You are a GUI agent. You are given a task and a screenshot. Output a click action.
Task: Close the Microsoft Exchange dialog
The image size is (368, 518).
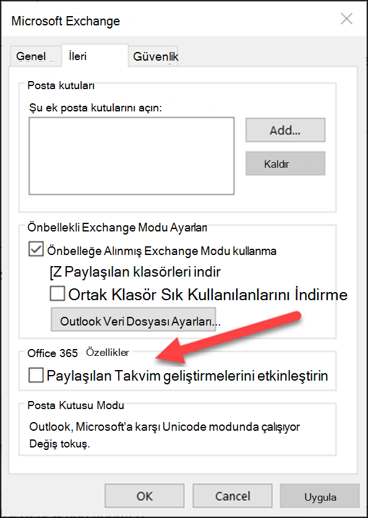tap(346, 19)
